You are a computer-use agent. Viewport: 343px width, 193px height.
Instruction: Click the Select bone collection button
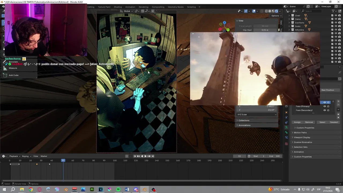coord(322,122)
